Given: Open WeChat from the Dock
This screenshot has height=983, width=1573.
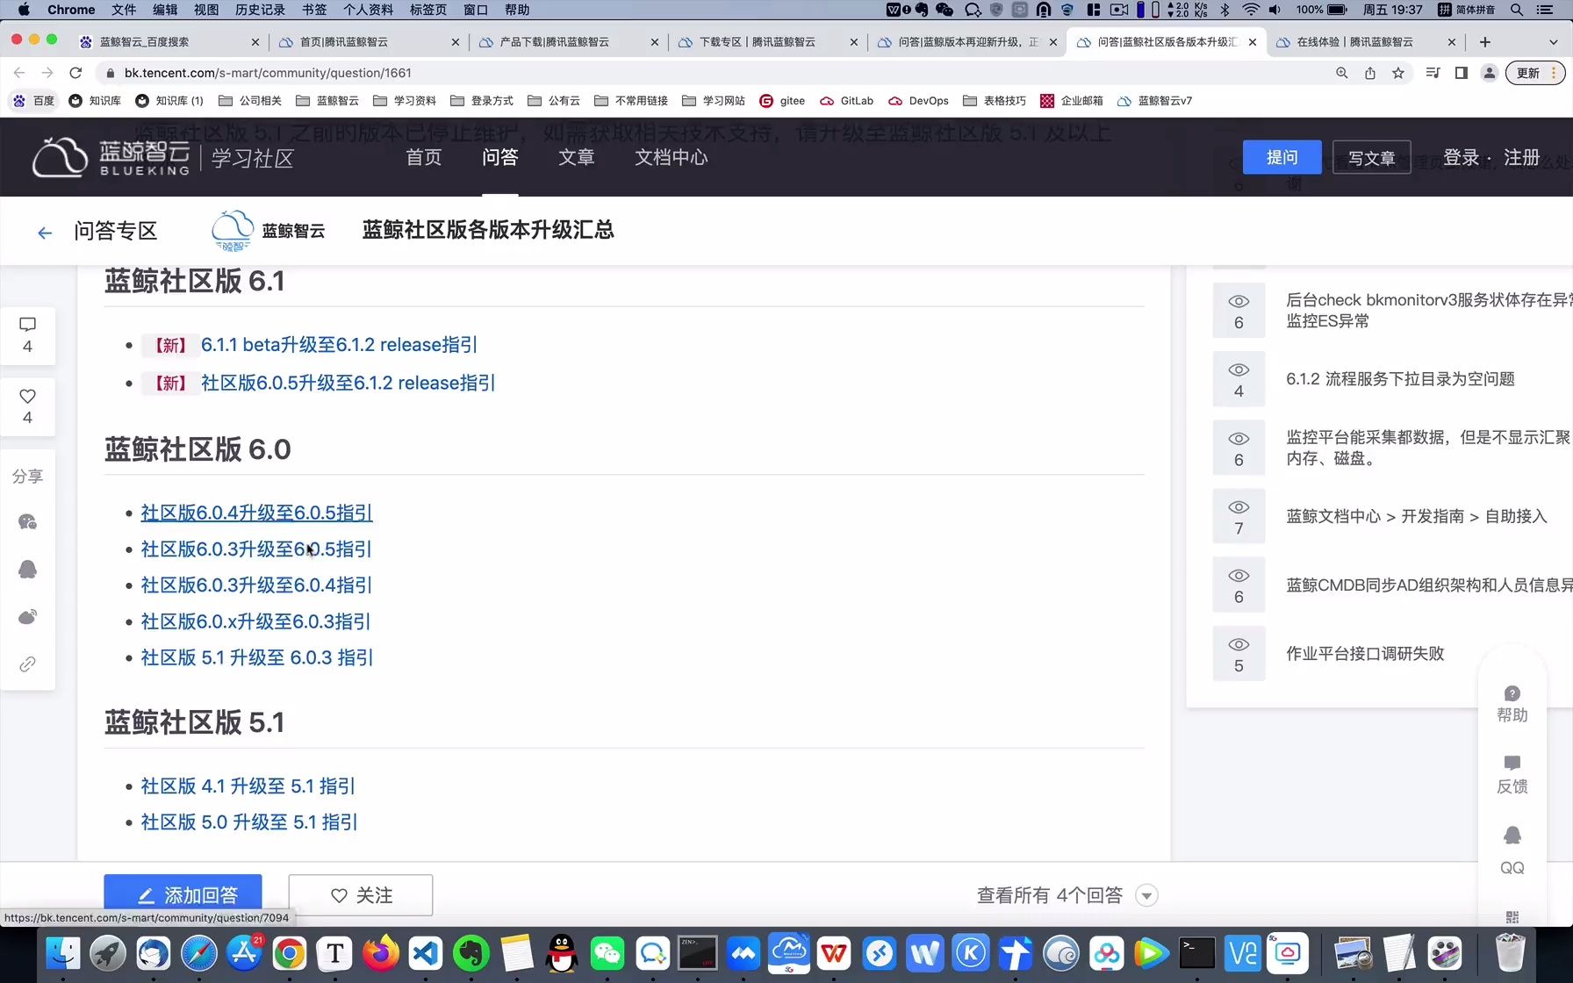Looking at the screenshot, I should point(607,953).
